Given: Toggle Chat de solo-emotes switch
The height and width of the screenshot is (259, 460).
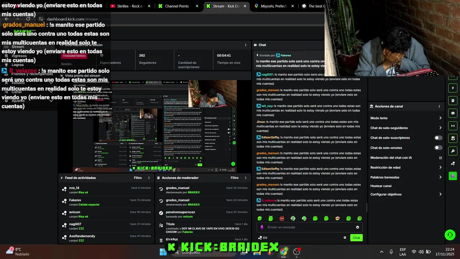Looking at the screenshot, I should (x=438, y=147).
